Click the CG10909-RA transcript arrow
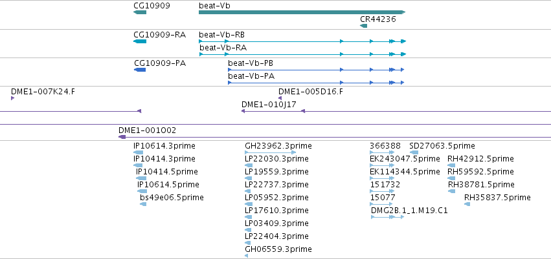Viewport: 551px width, 259px height. 140,41
